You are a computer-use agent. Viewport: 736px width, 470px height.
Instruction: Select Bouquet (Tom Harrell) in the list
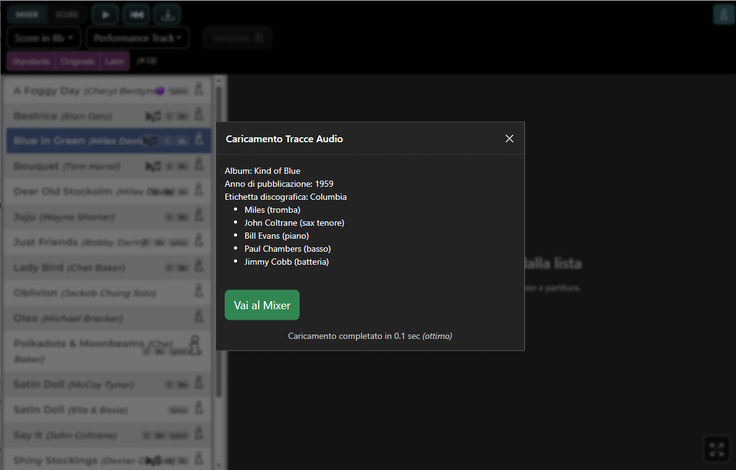[x=108, y=166]
